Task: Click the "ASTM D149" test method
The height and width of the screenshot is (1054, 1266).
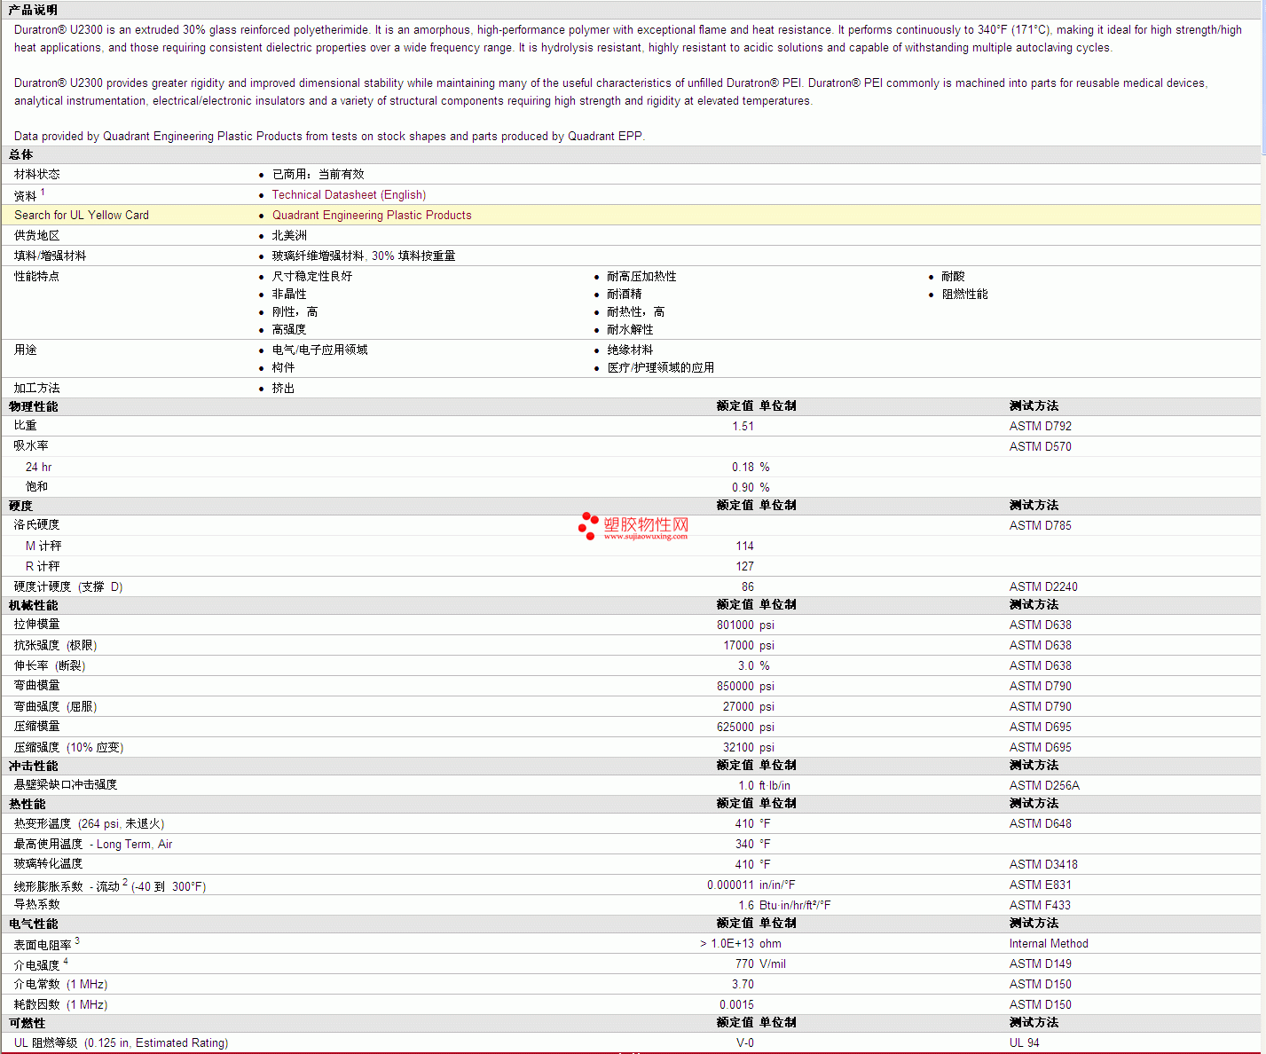Action: [1041, 964]
